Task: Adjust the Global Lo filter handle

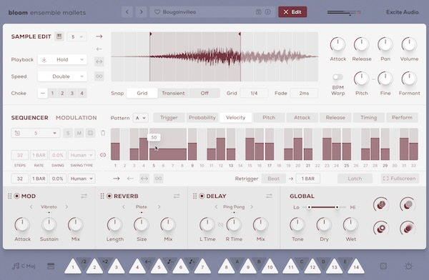Action: (309, 207)
